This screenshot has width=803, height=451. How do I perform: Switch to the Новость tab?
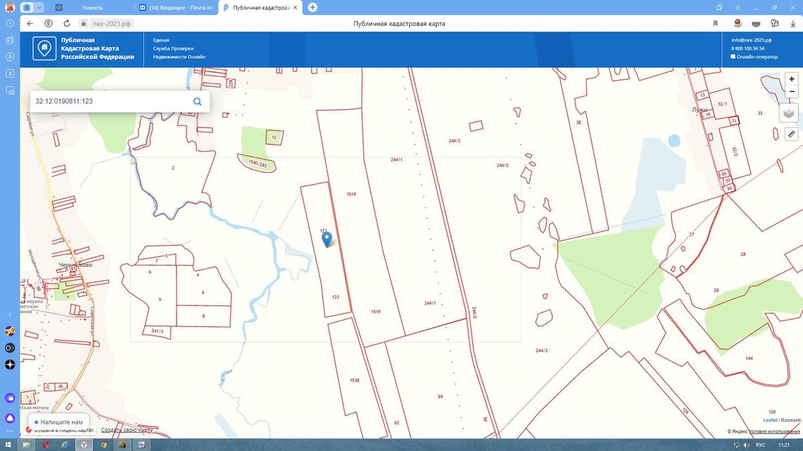tap(92, 7)
